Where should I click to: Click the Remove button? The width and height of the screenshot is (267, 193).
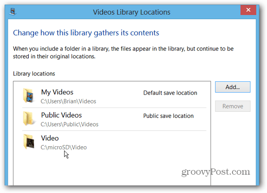[233, 106]
